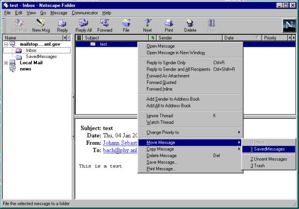Choose Print Message... entry

191,169
